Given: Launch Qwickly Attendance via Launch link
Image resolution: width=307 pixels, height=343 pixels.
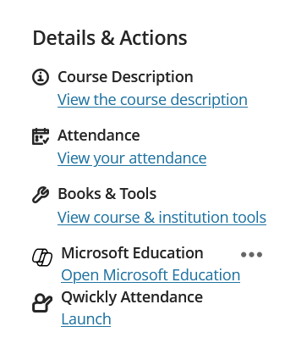Looking at the screenshot, I should coord(86,319).
